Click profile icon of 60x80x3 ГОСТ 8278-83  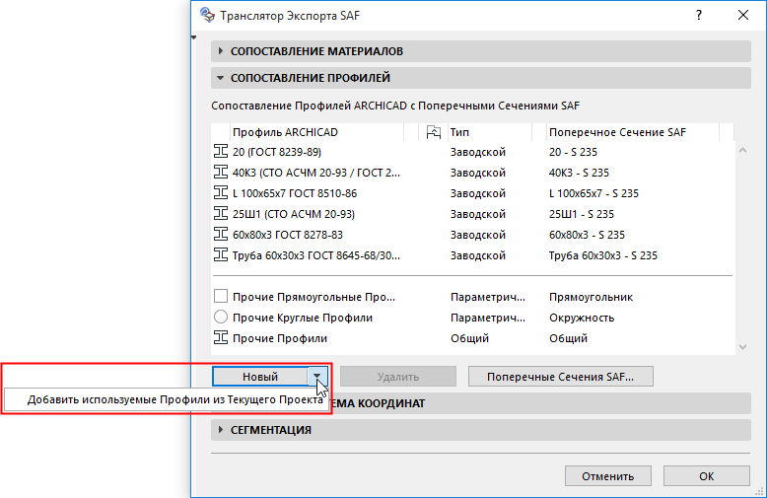point(221,235)
